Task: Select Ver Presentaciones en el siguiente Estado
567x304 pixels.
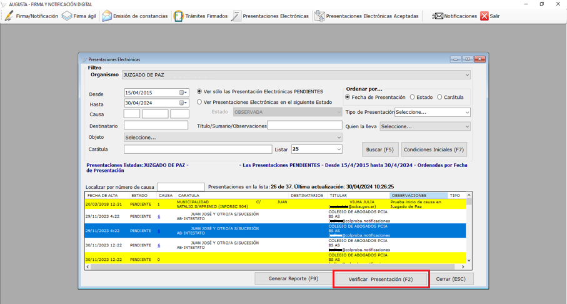Action: 200,102
